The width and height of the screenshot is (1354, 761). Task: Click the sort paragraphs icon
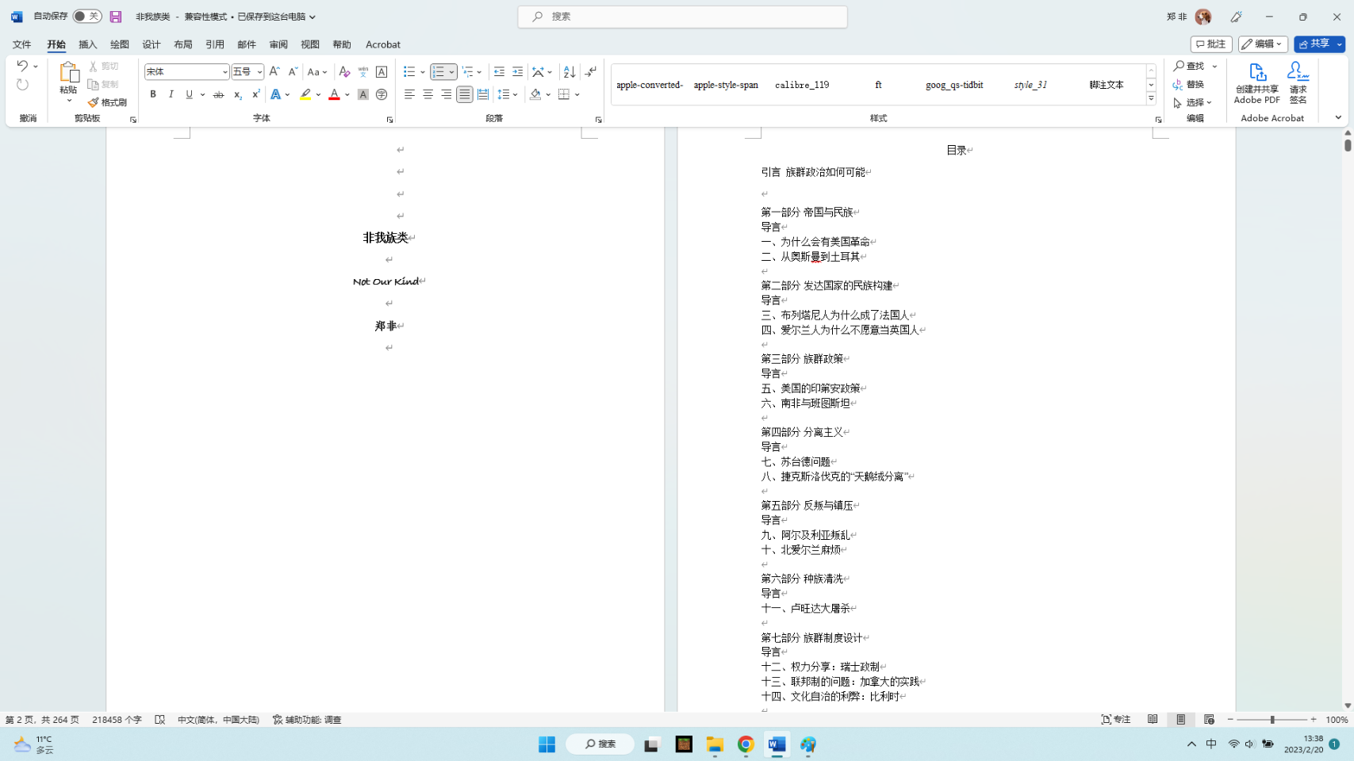click(x=569, y=72)
